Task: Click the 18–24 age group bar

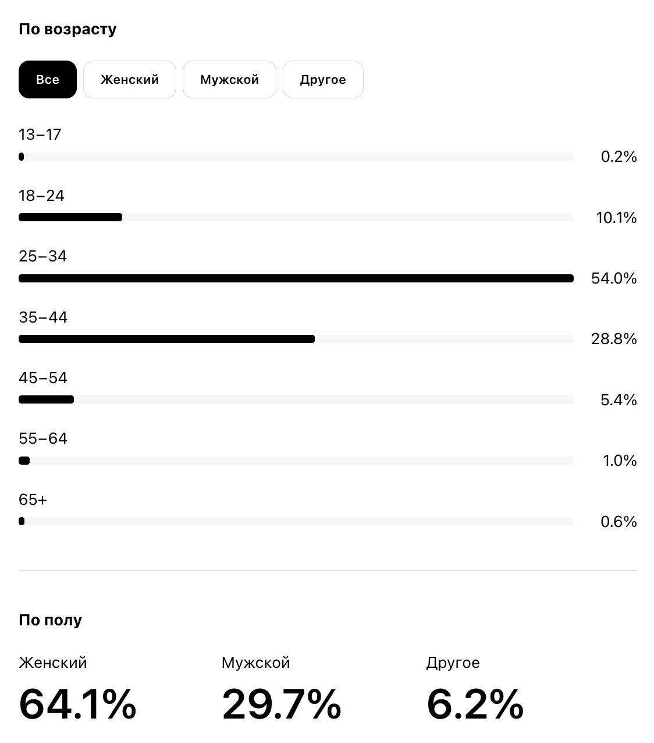Action: (296, 218)
